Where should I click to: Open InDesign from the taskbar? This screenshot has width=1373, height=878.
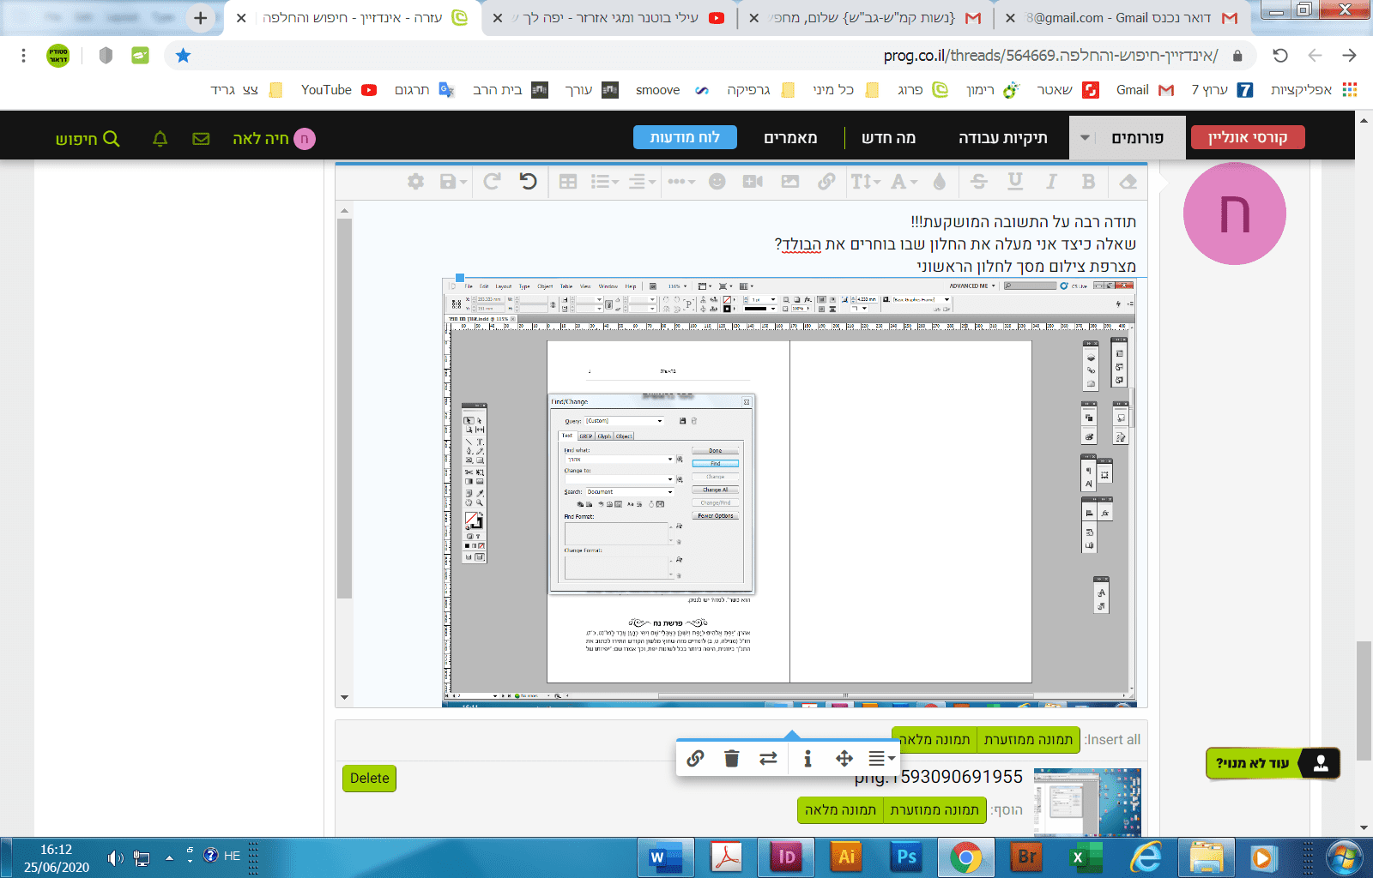(x=786, y=857)
